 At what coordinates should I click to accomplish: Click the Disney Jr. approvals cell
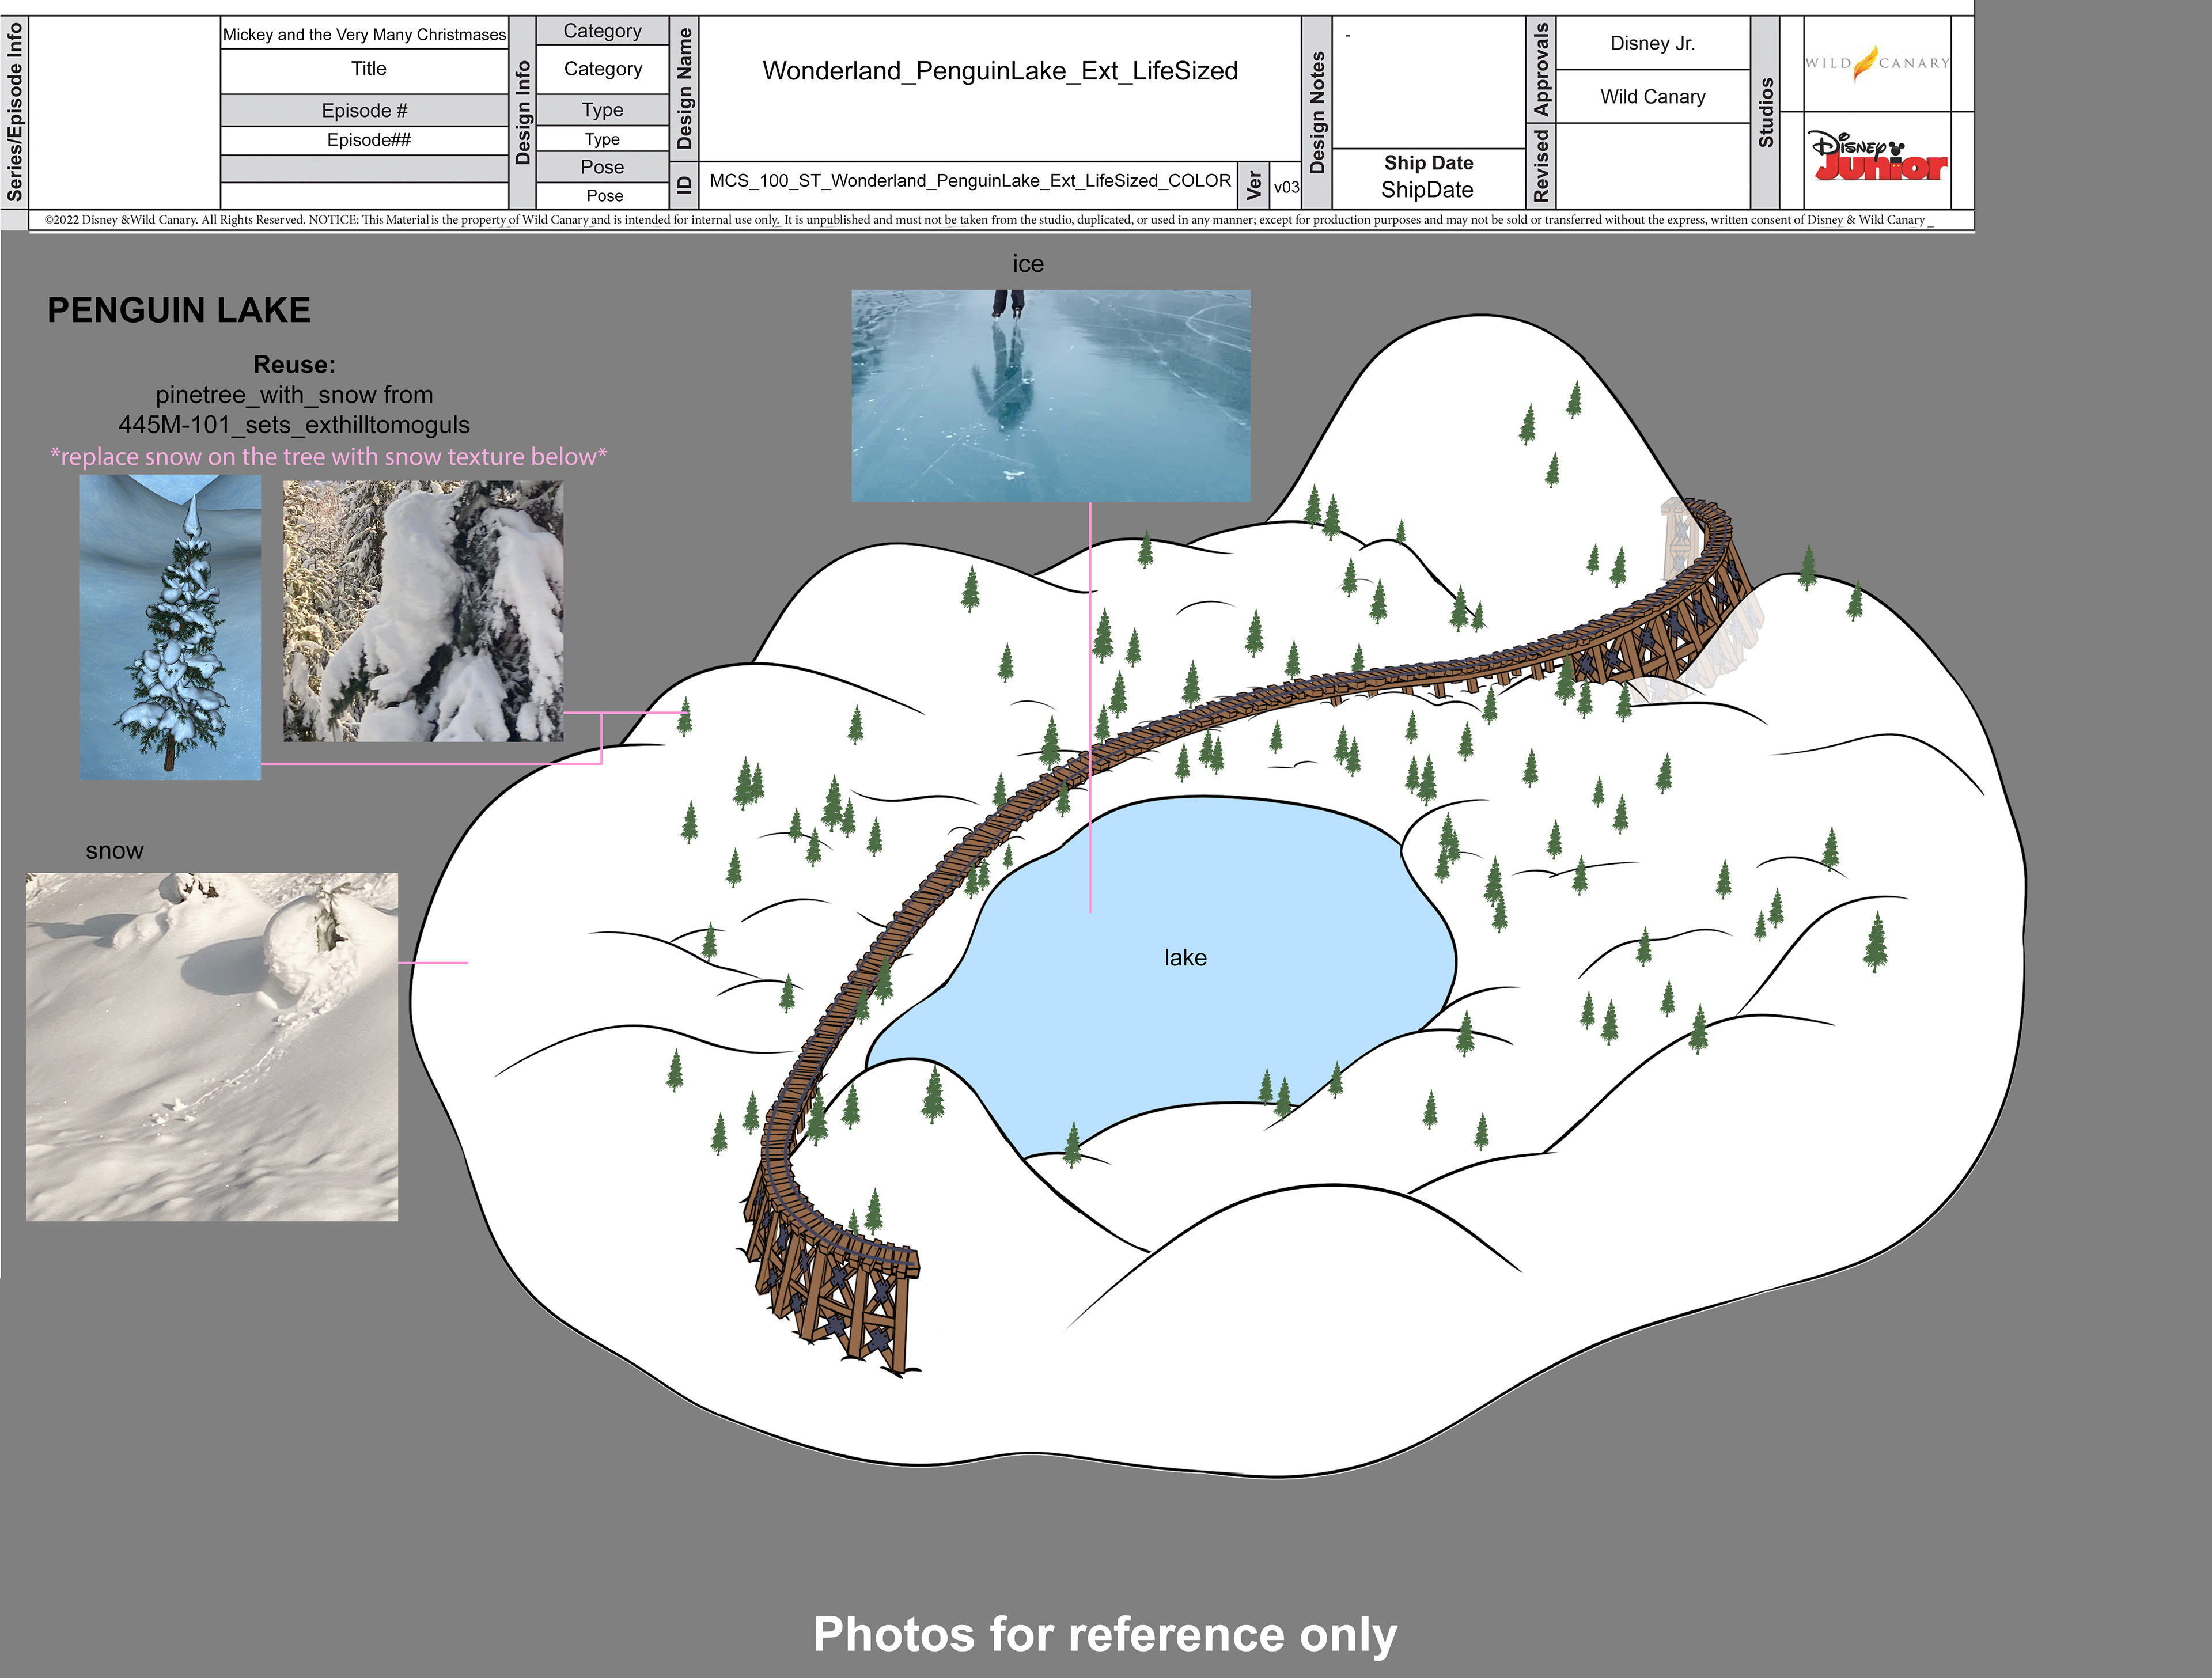(x=1652, y=44)
